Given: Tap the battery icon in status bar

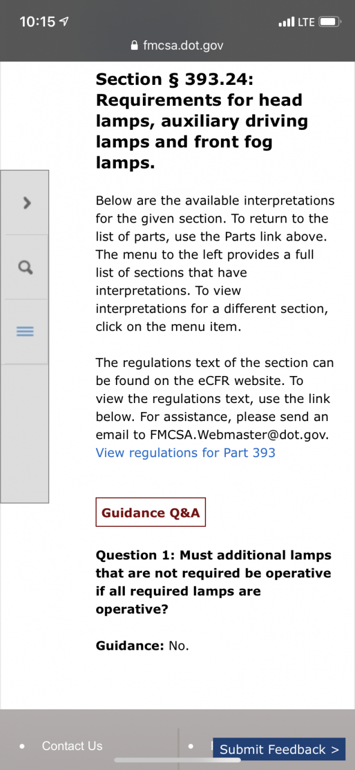Looking at the screenshot, I should [330, 22].
